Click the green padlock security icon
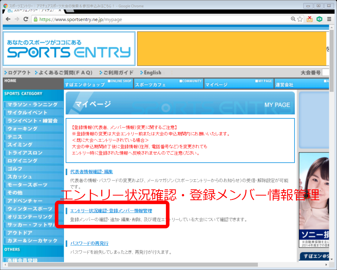Image resolution: width=337 pixels, height=270 pixels. click(36, 19)
